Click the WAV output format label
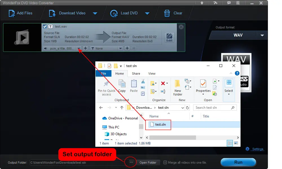This screenshot has width=282, height=169. tap(238, 35)
